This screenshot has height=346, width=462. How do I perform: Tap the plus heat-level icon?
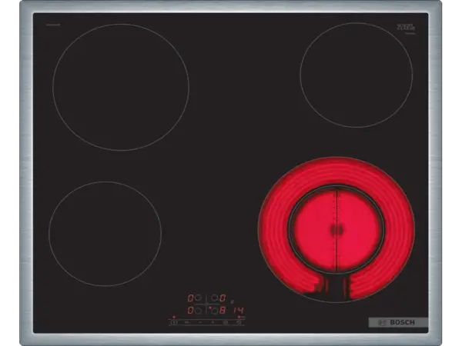(213, 322)
